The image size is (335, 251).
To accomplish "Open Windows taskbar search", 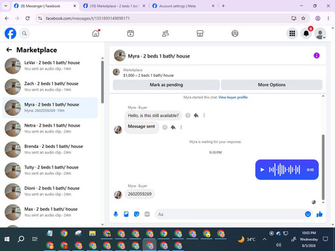I will [x=21, y=239].
